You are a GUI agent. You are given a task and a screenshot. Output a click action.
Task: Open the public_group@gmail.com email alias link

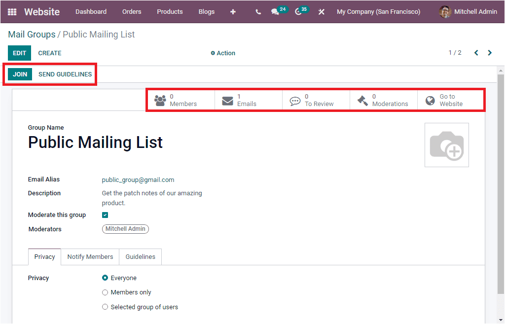[139, 180]
